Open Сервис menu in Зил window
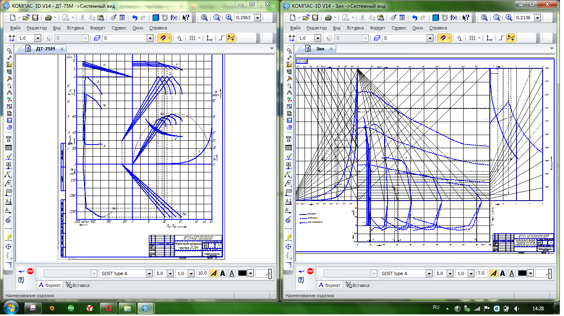Image resolution: width=564 pixels, height=316 pixels. click(x=399, y=28)
